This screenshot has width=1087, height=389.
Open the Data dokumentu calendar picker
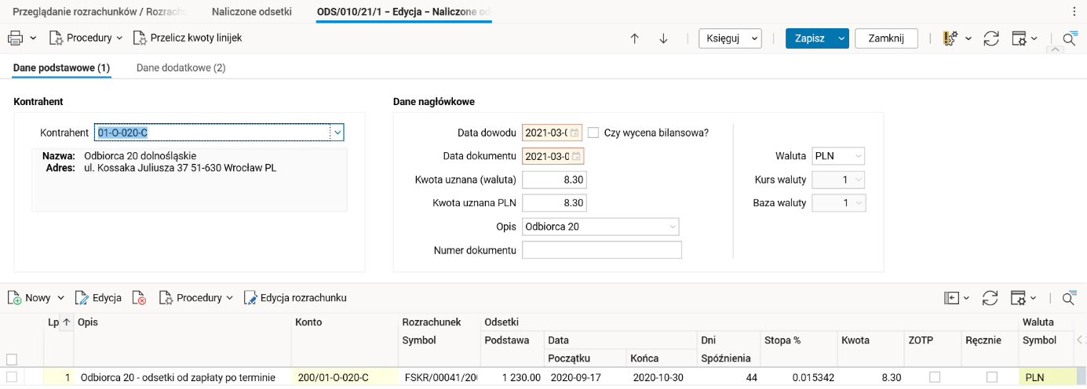pyautogui.click(x=575, y=156)
